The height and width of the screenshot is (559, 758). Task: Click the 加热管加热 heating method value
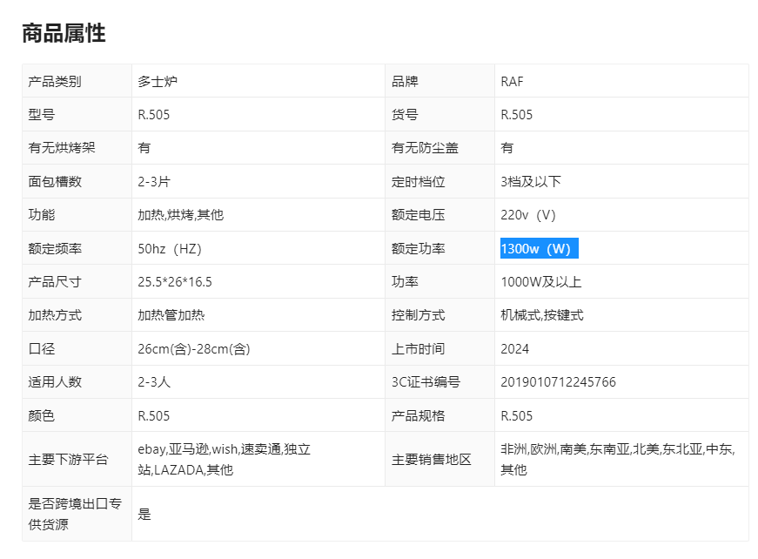click(171, 315)
